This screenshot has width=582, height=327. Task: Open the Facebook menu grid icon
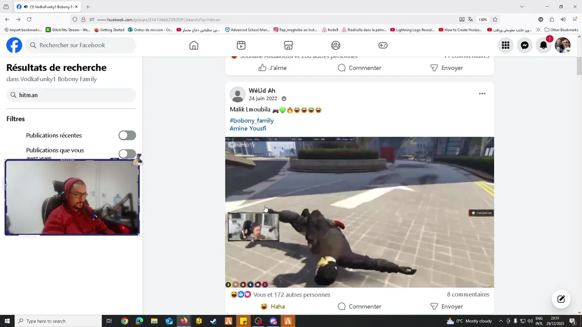click(x=505, y=45)
